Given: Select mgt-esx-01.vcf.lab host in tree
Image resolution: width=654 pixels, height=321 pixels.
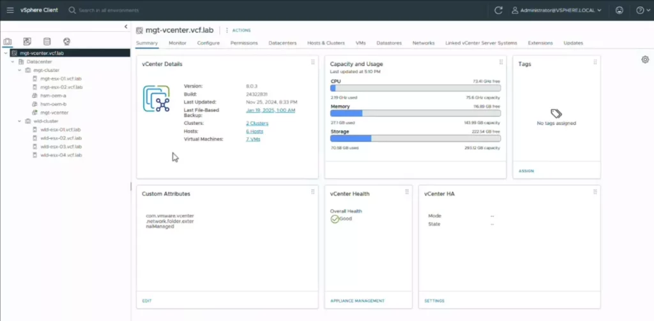Looking at the screenshot, I should pos(61,78).
